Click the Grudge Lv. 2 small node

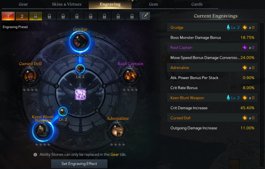[x=80, y=69]
